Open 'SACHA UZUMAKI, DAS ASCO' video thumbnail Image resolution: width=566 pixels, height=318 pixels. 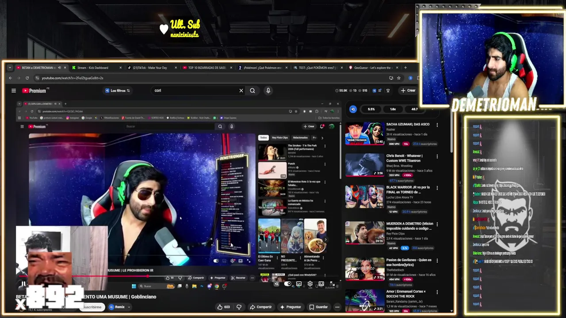click(365, 134)
